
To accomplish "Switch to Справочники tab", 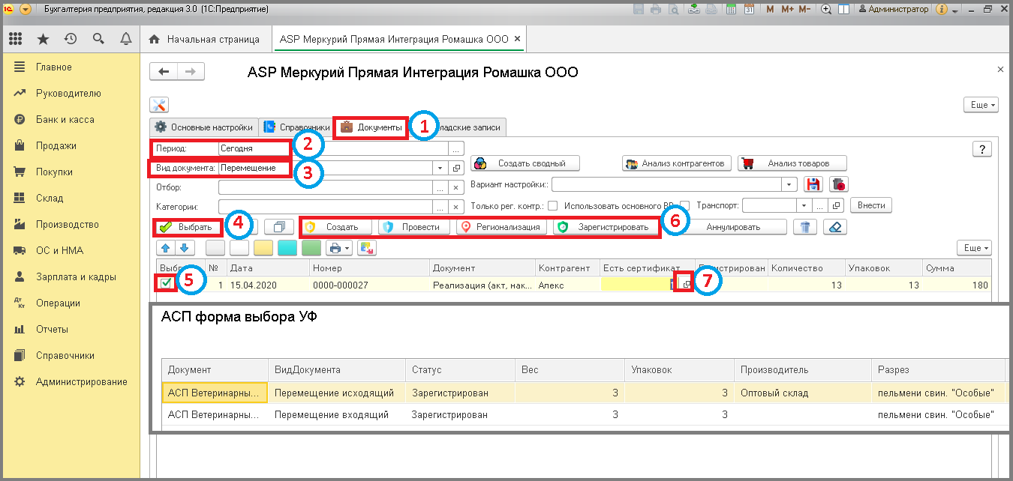I will (296, 127).
